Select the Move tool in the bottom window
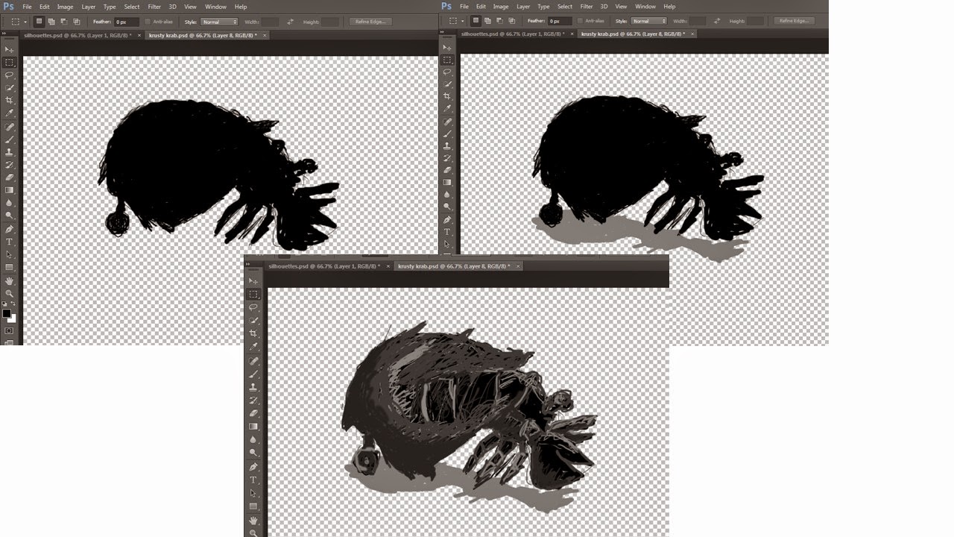This screenshot has height=537, width=954. click(x=253, y=281)
